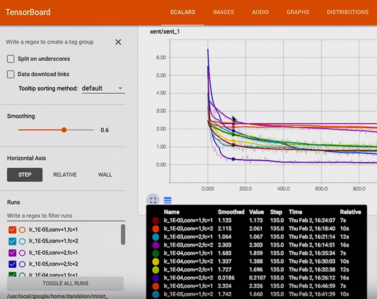The width and height of the screenshot is (377, 299).
Task: Uncheck run lr_1E-05,conv=2,fc=2
Action: point(12,264)
